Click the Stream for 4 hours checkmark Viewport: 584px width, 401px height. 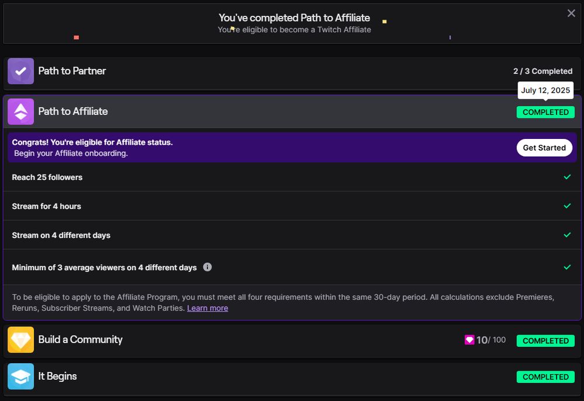(x=567, y=206)
